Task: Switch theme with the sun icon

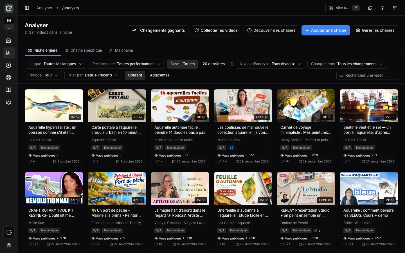Action: (x=382, y=8)
